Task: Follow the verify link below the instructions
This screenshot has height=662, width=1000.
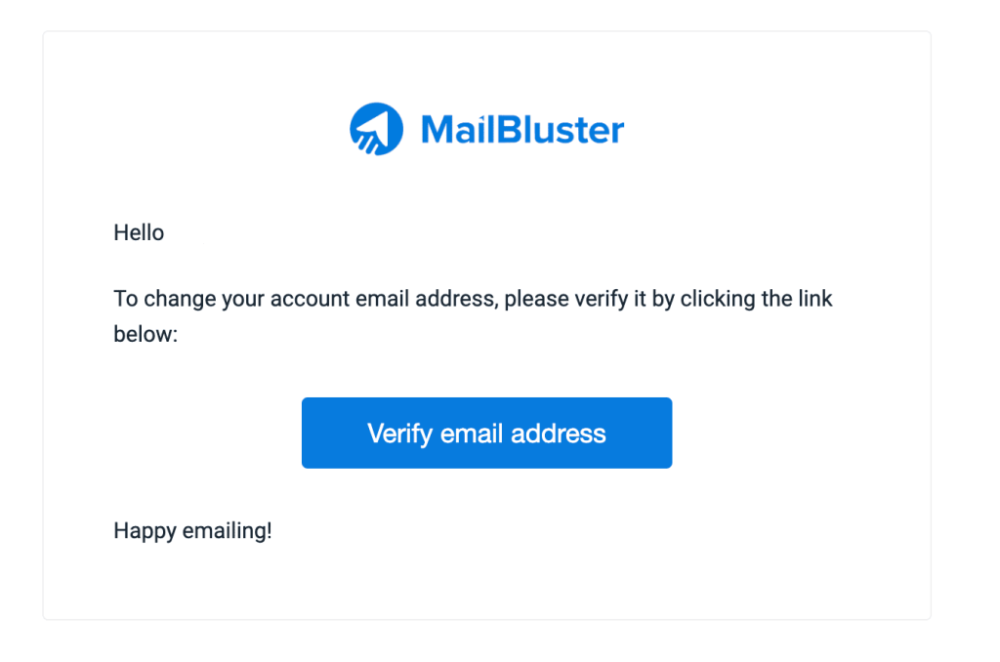Action: point(486,433)
